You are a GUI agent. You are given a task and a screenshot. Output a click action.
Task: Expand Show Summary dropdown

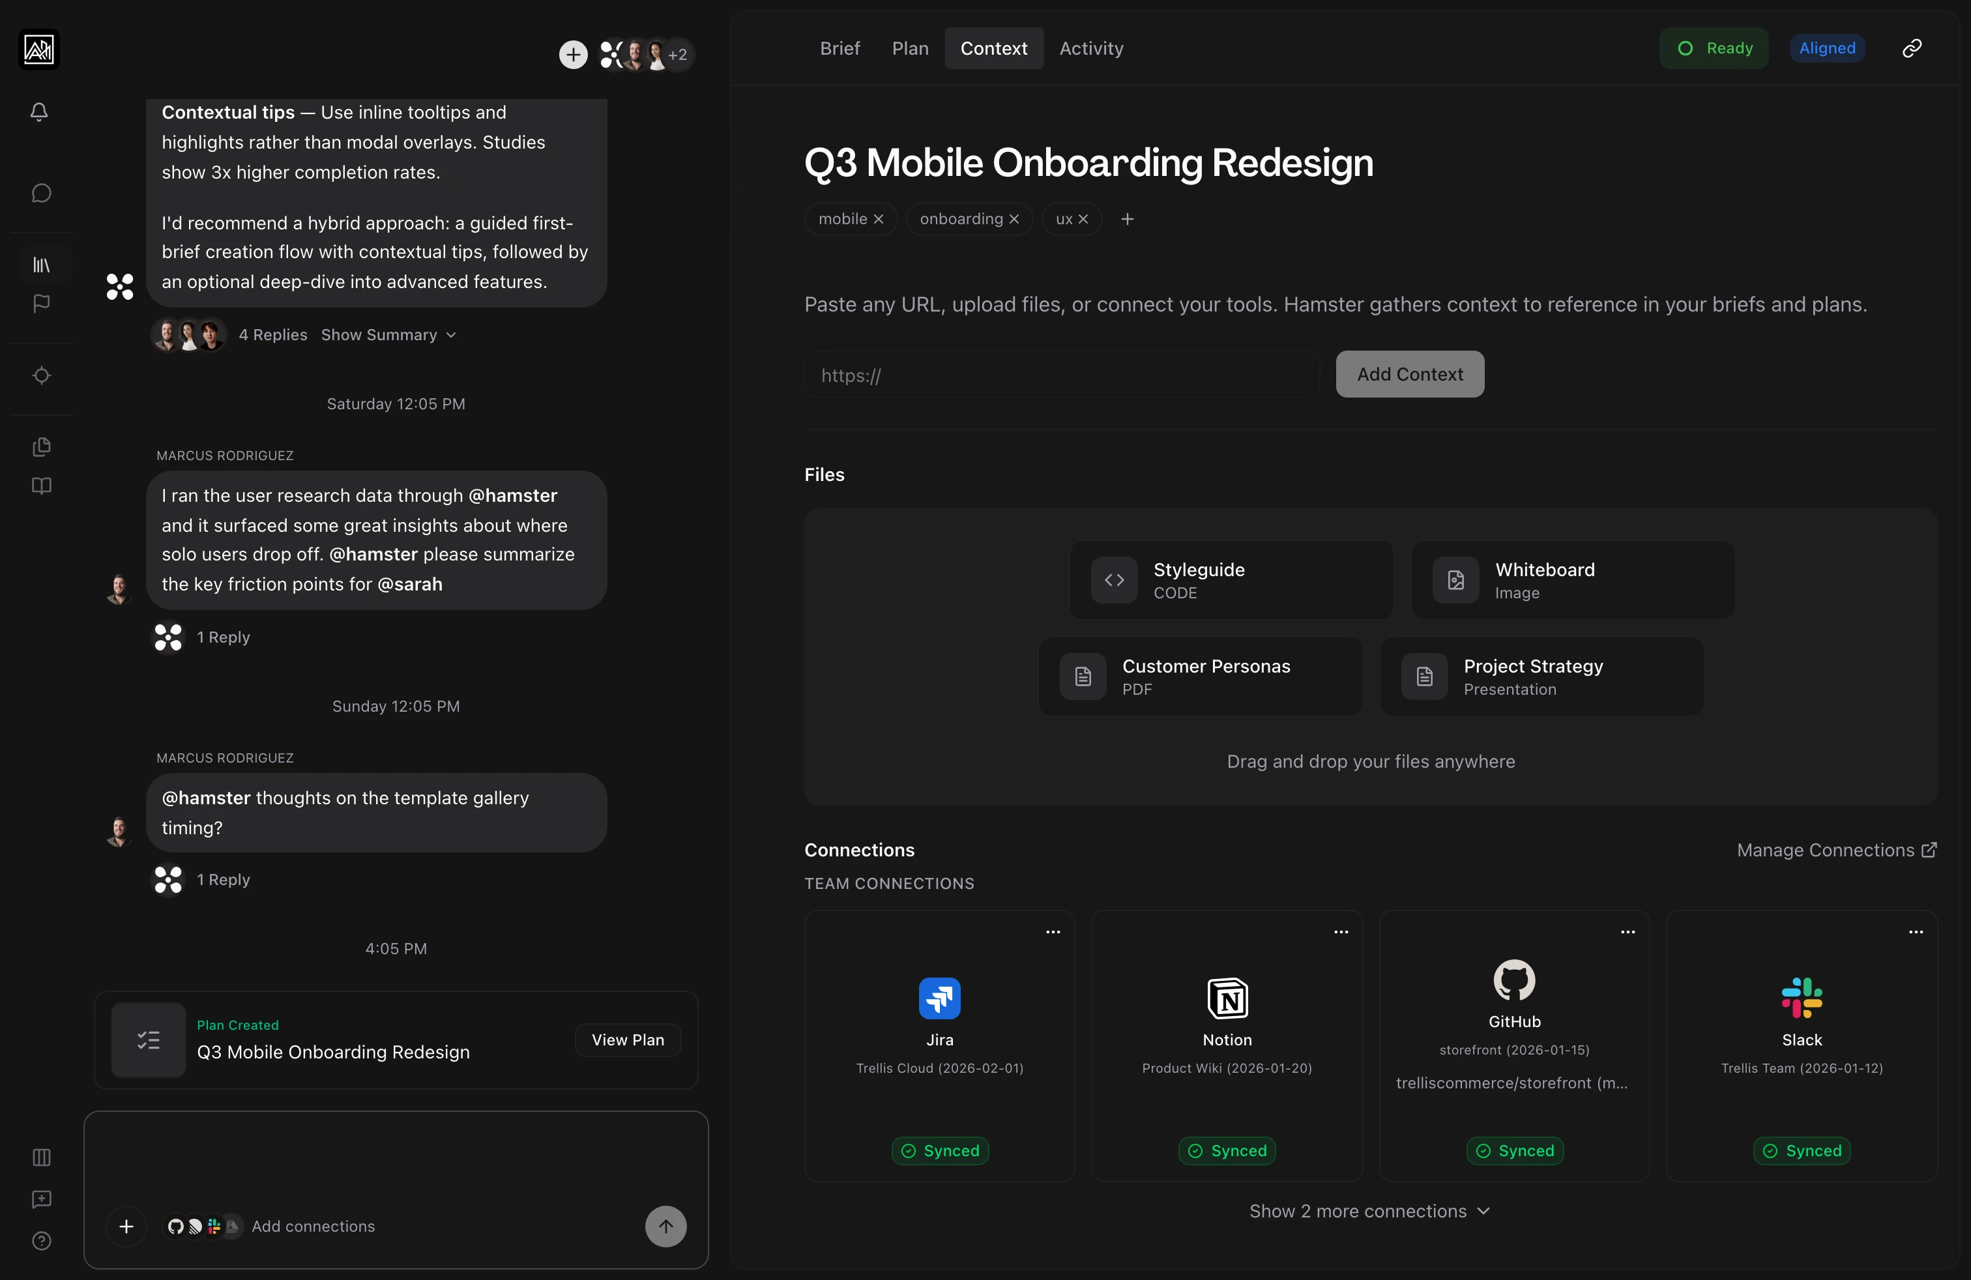click(388, 334)
